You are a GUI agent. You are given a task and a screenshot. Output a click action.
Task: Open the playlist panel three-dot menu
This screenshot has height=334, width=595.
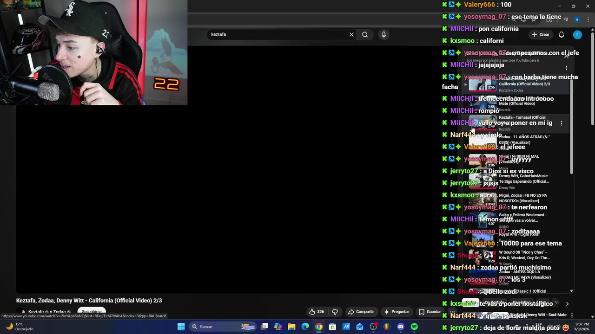pyautogui.click(x=566, y=68)
